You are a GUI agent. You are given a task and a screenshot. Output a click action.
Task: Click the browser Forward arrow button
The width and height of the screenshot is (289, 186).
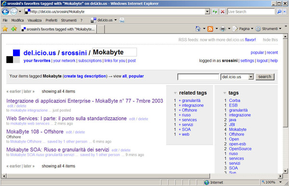pos(13,12)
